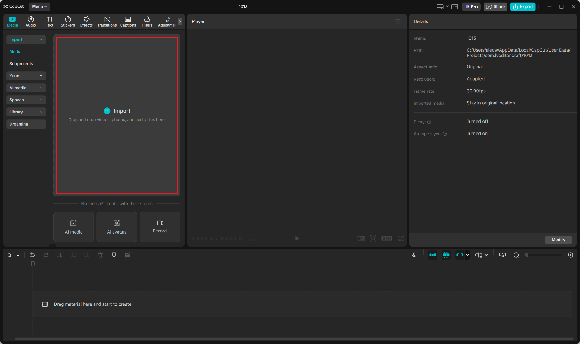Toggle the magnetic snapping icon

click(446, 255)
